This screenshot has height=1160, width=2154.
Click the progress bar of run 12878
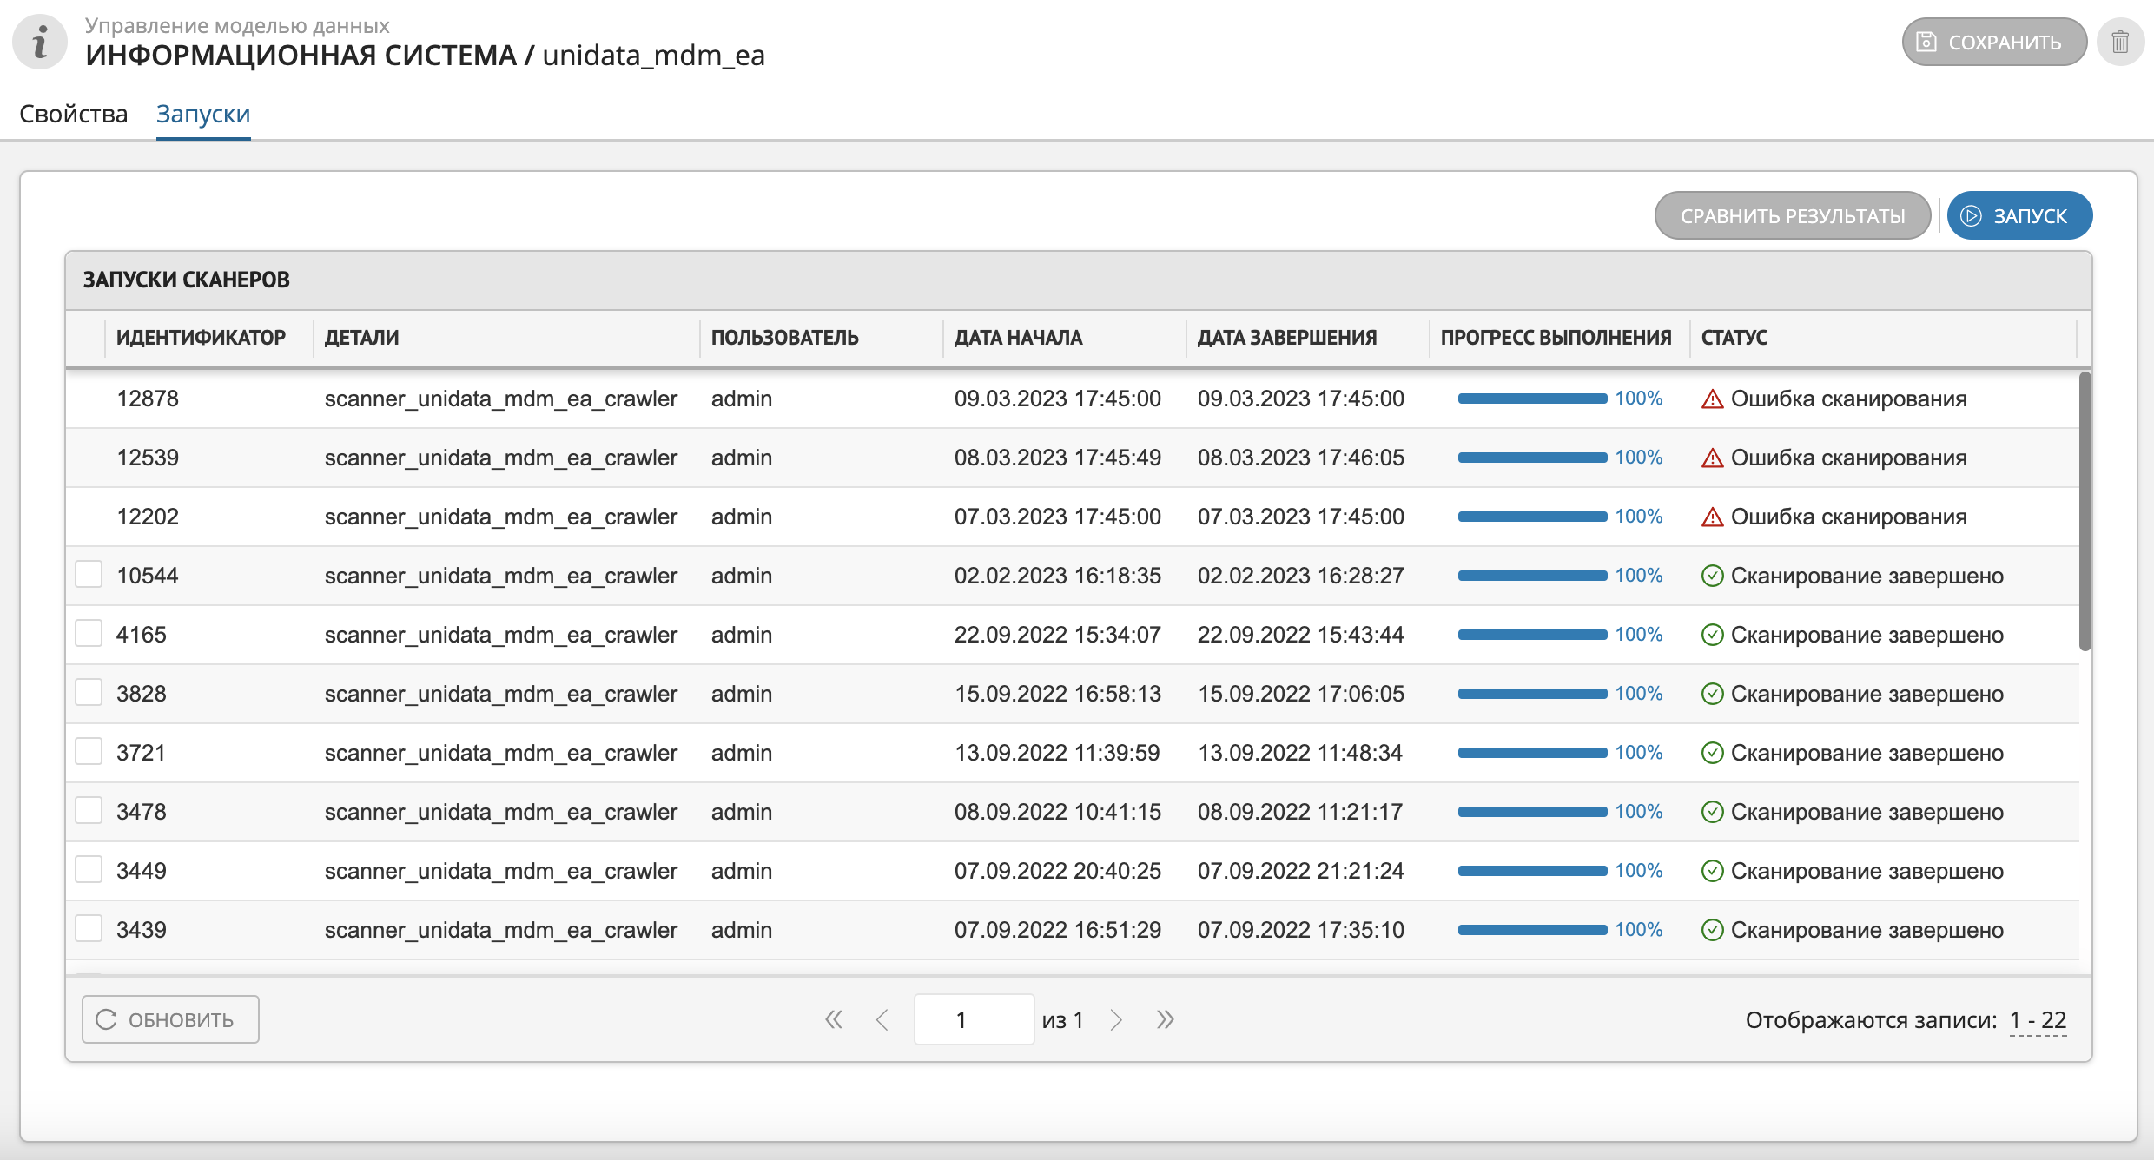tap(1532, 399)
